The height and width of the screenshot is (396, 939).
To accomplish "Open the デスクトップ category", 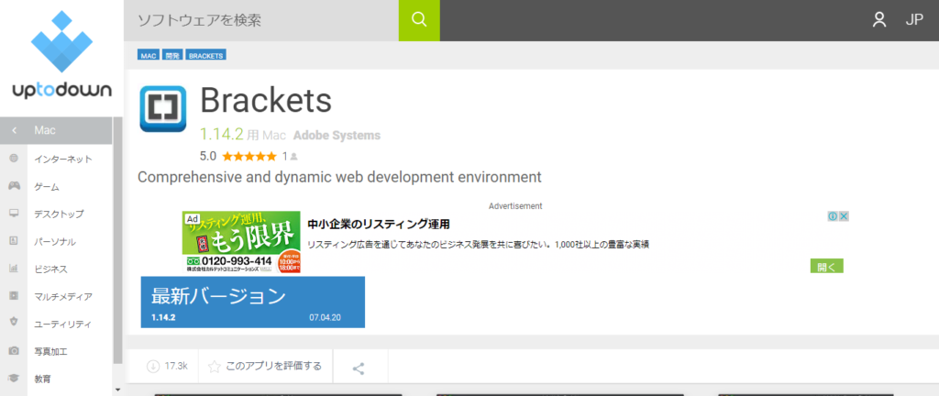I will point(59,214).
